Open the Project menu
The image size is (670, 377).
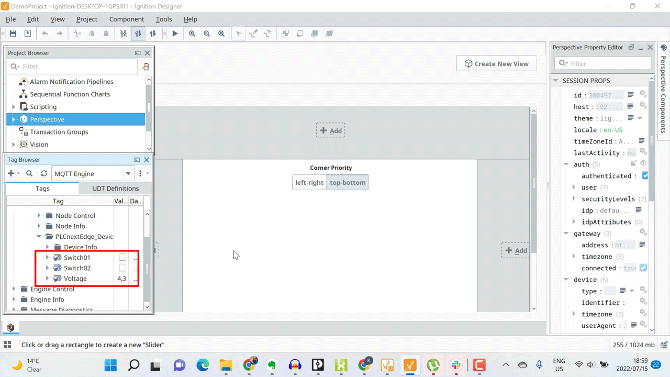[87, 19]
